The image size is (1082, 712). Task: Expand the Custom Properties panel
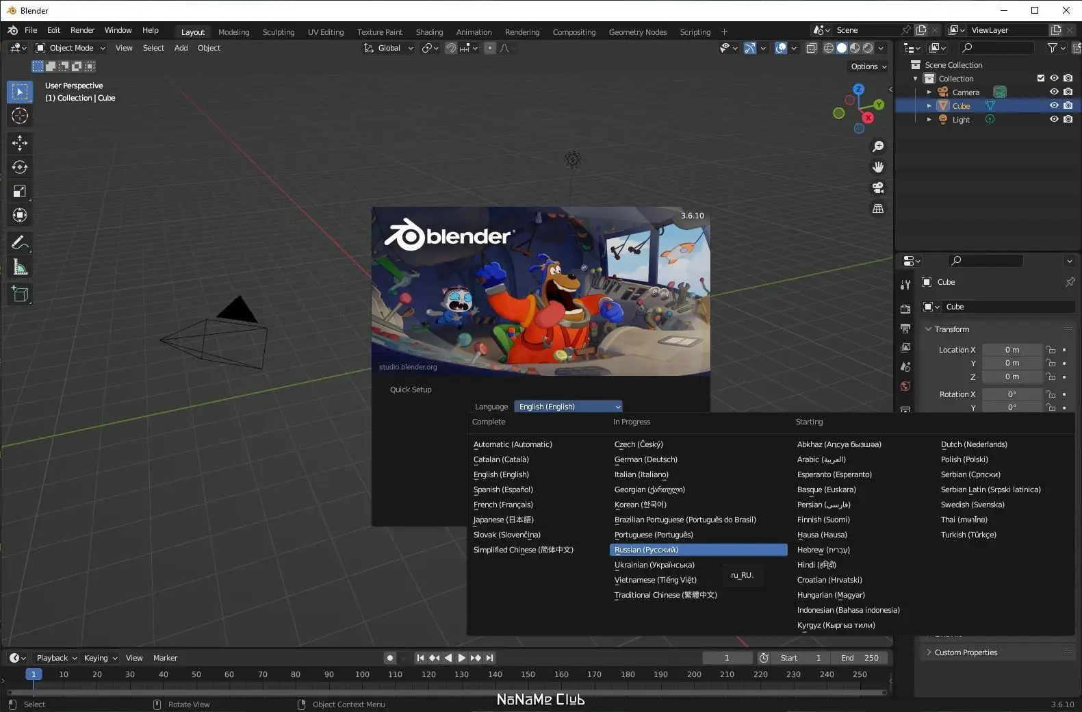point(966,652)
